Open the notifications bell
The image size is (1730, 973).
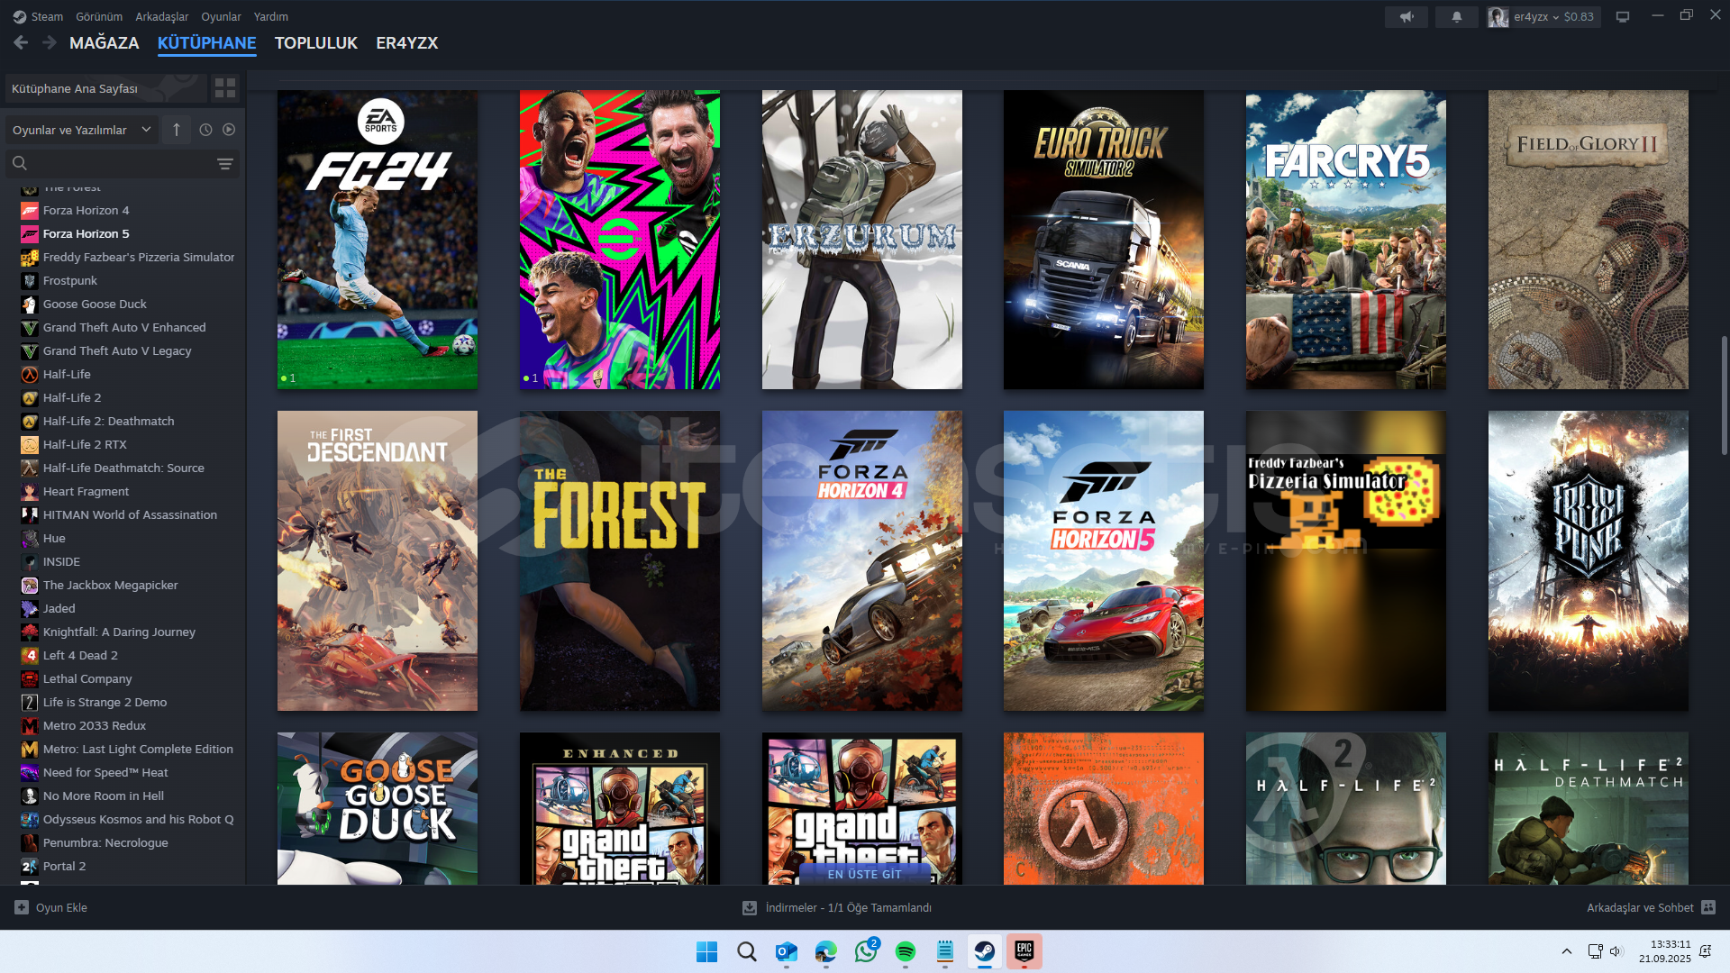click(1457, 16)
